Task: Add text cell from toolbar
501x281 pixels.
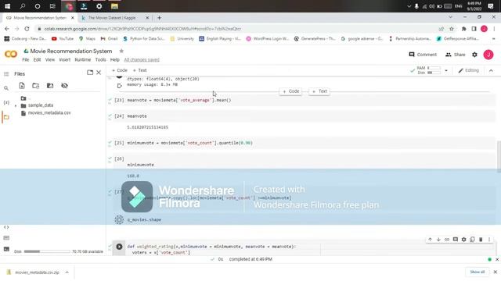Action: 139,70
